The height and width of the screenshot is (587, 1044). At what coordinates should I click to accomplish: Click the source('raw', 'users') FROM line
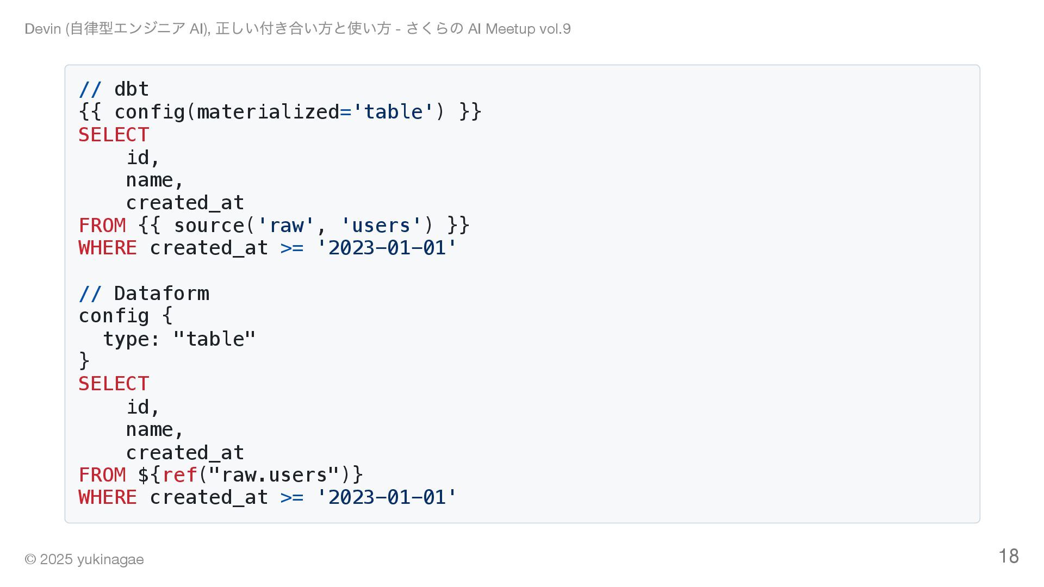click(x=274, y=225)
